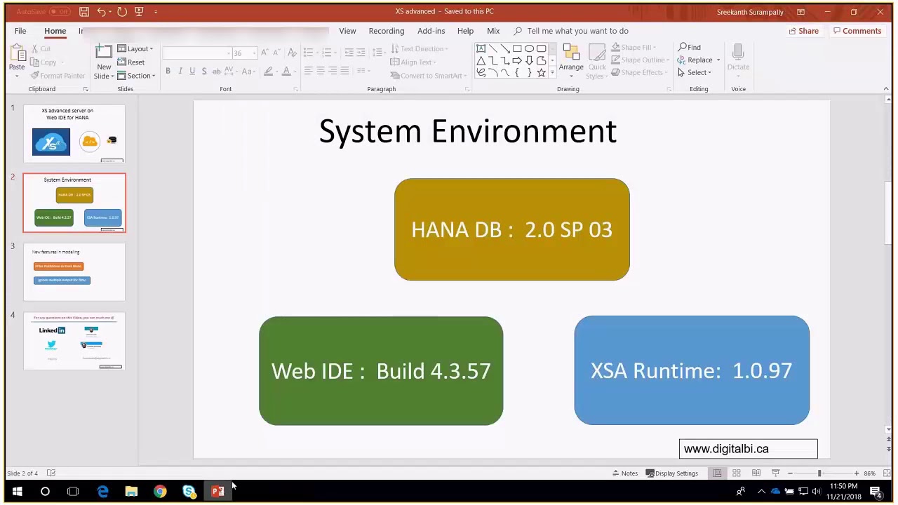Click the Paste icon
The image size is (898, 505).
click(x=17, y=55)
